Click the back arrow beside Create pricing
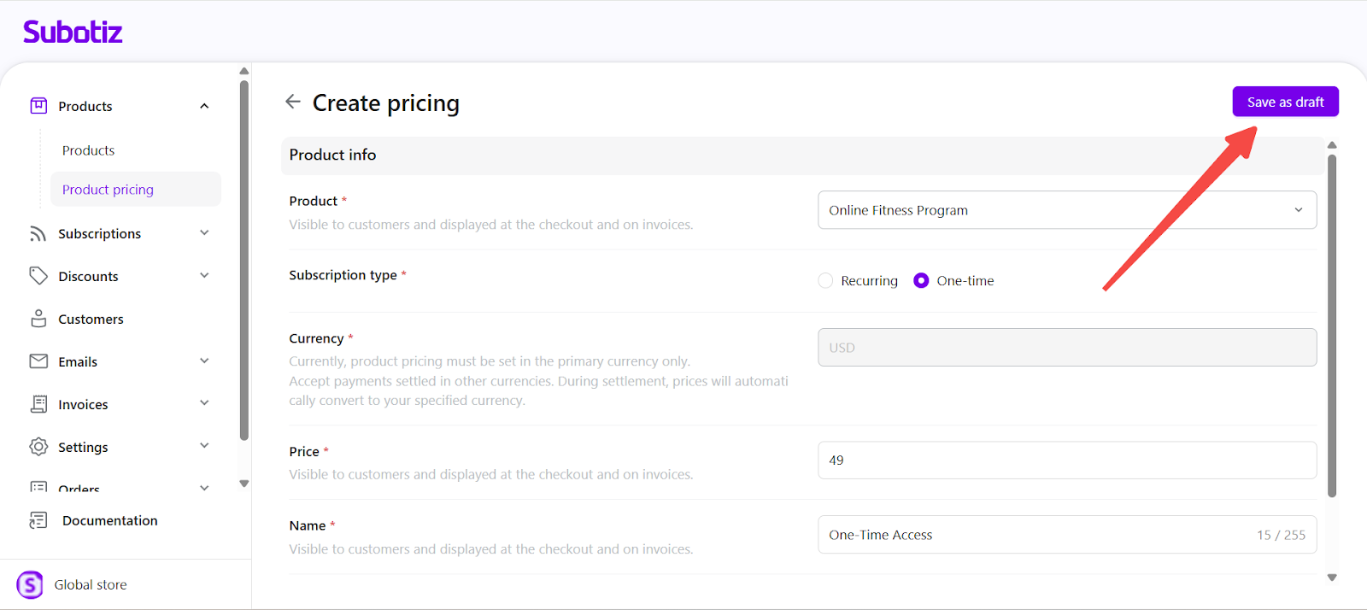Image resolution: width=1367 pixels, height=610 pixels. point(293,102)
